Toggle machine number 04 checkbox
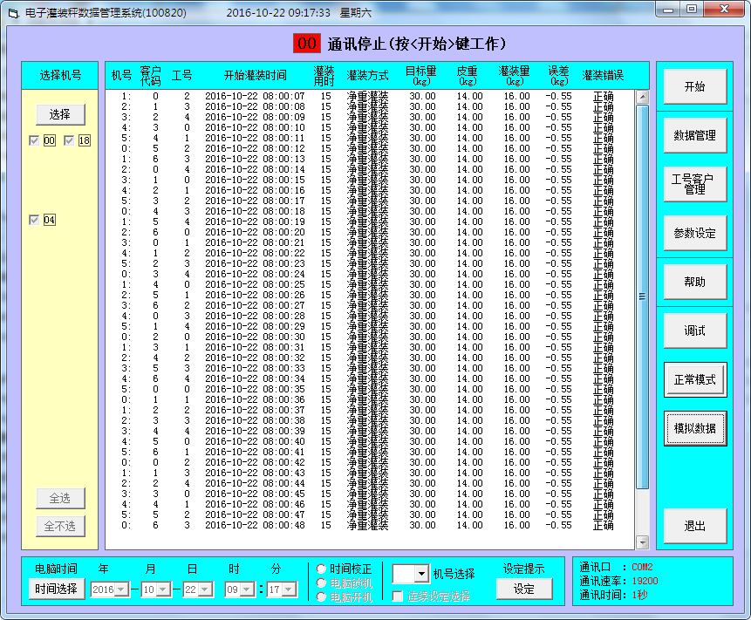The image size is (751, 620). click(x=34, y=221)
